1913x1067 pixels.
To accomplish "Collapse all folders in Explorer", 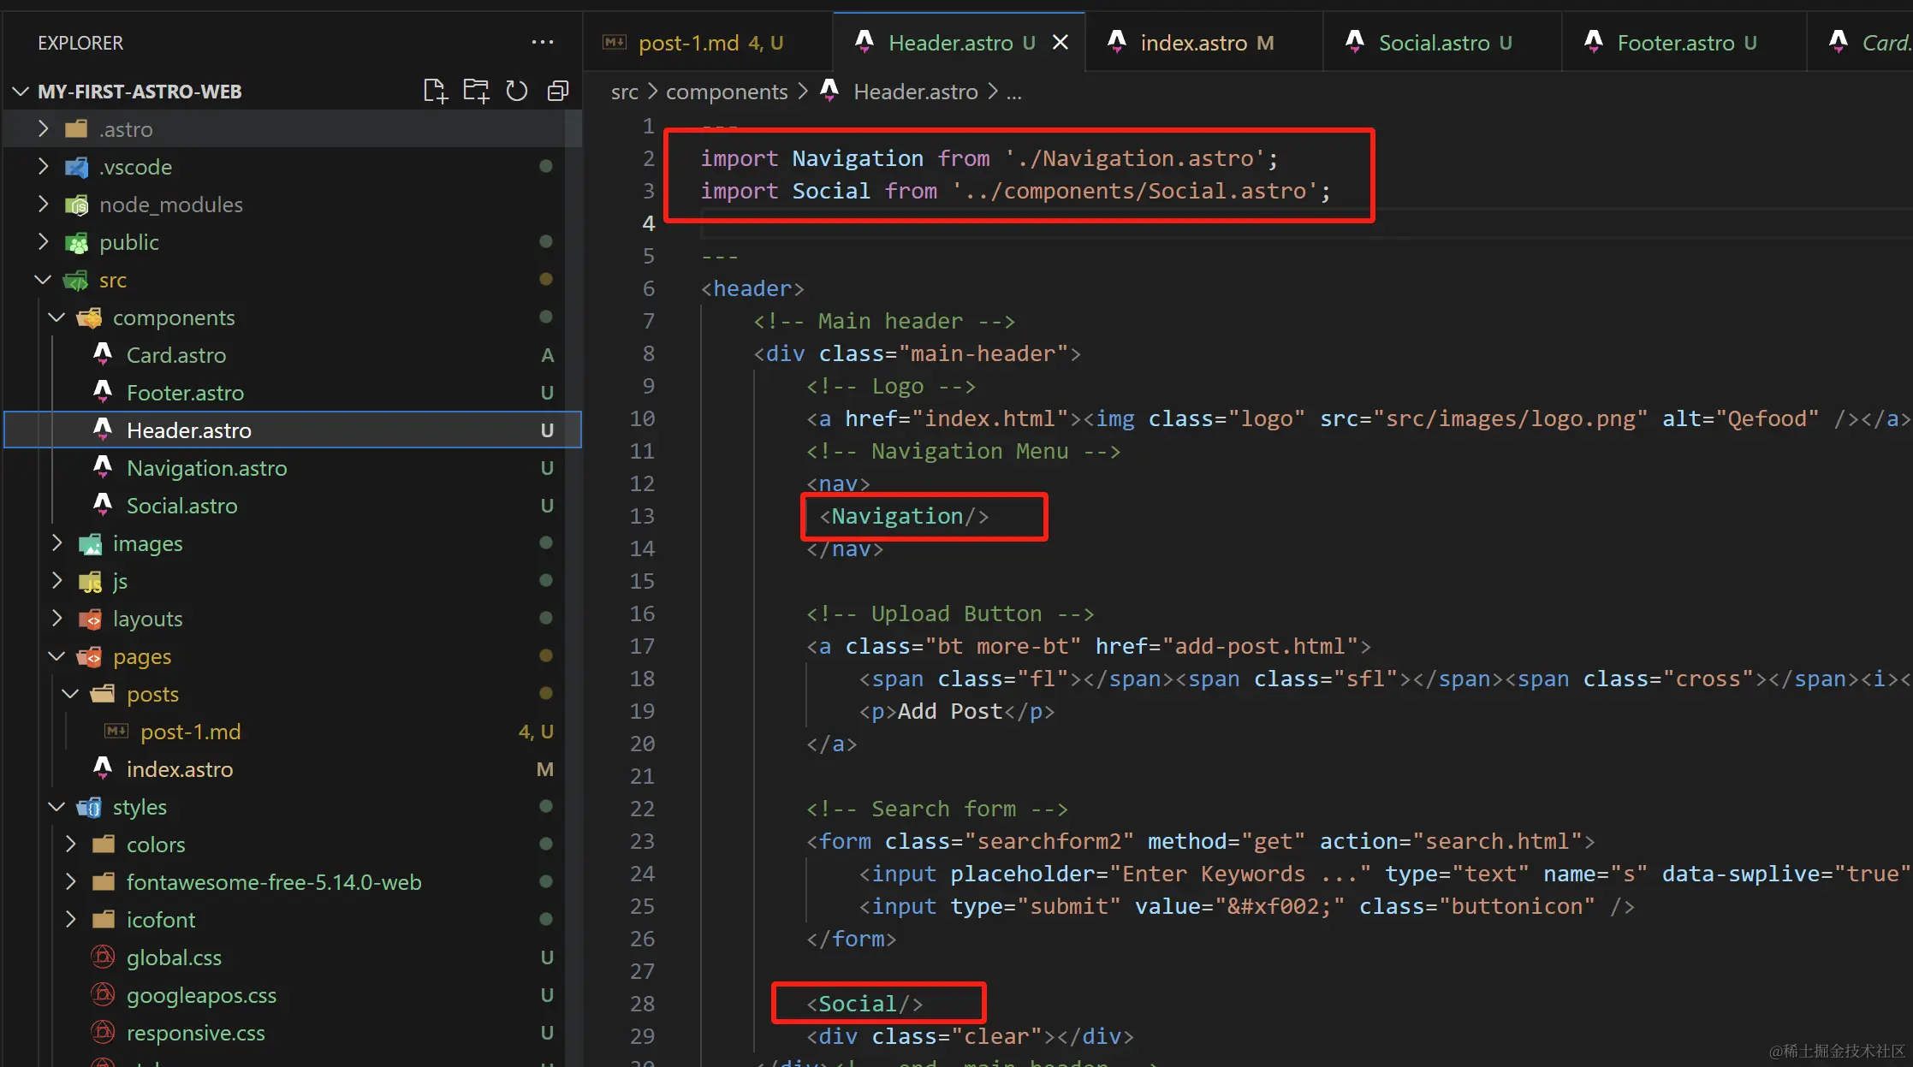I will pos(558,91).
